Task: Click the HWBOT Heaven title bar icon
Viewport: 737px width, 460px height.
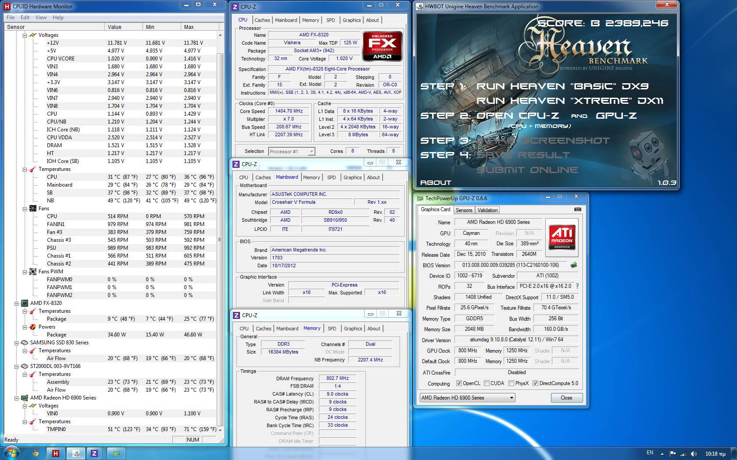Action: click(x=420, y=6)
